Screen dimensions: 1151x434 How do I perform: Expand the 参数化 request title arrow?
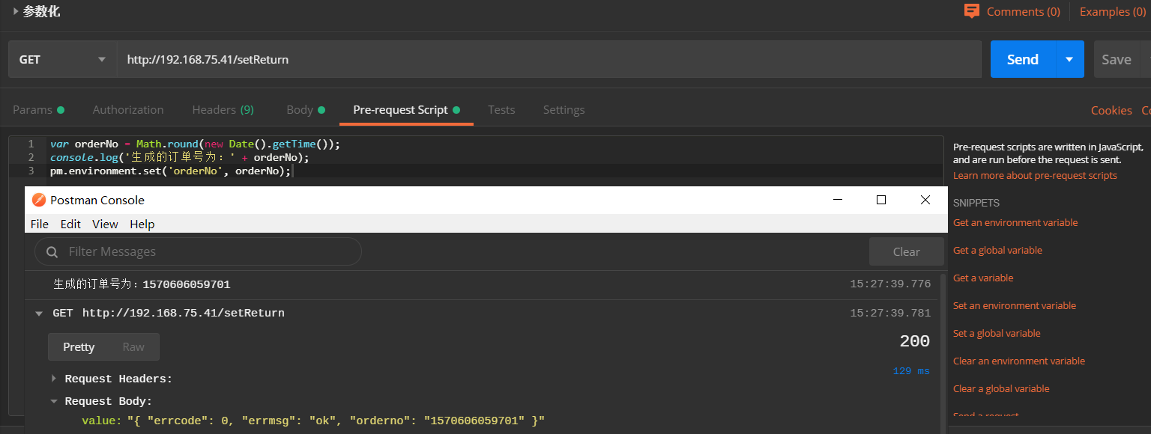[15, 11]
